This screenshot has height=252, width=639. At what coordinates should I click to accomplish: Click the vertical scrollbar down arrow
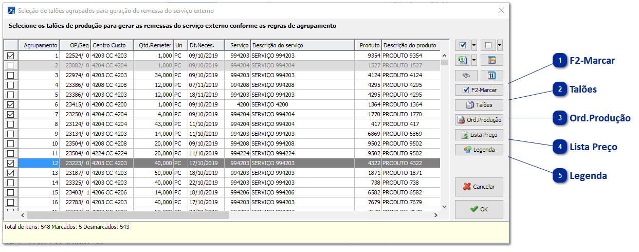(x=445, y=206)
